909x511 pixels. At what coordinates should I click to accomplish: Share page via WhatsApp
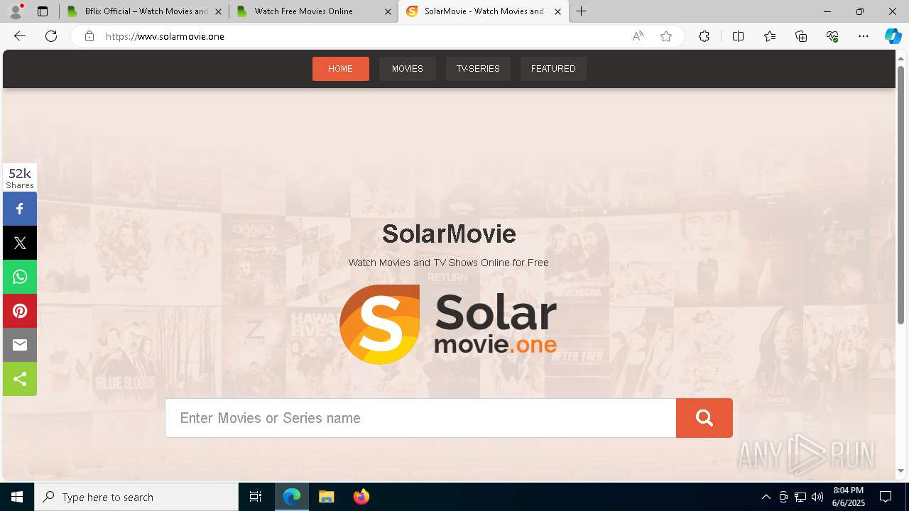tap(20, 277)
